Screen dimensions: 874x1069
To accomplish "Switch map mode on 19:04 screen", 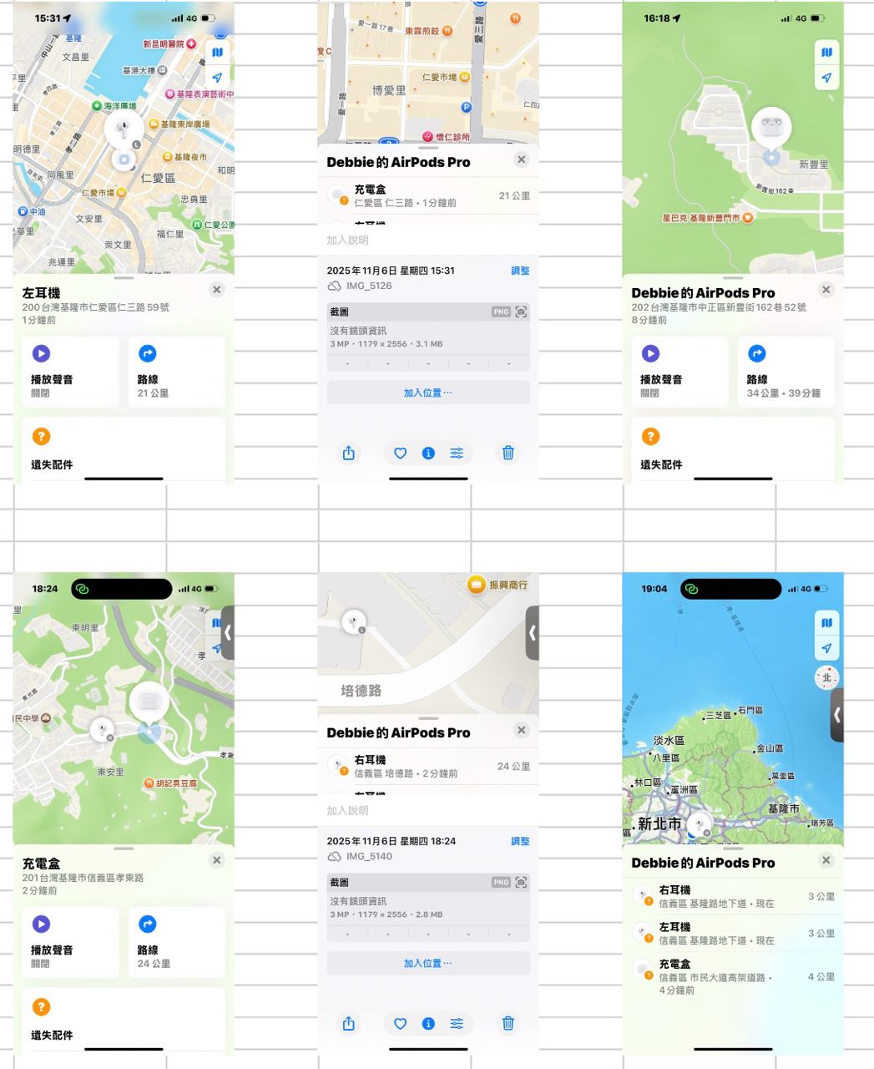I will coord(826,623).
